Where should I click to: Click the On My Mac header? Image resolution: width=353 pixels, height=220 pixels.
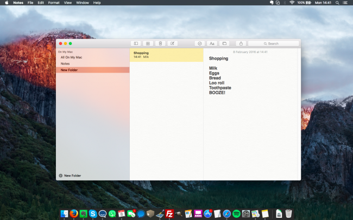pos(65,52)
